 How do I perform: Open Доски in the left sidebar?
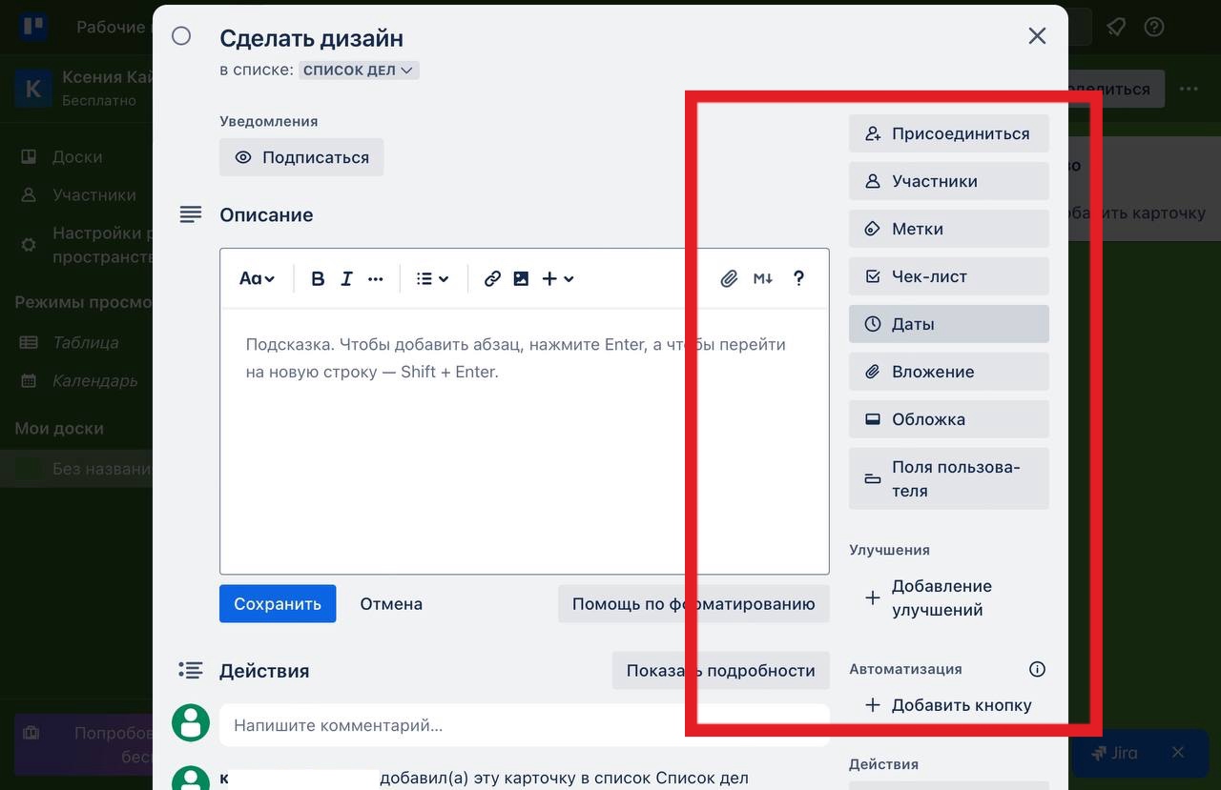[x=77, y=156]
